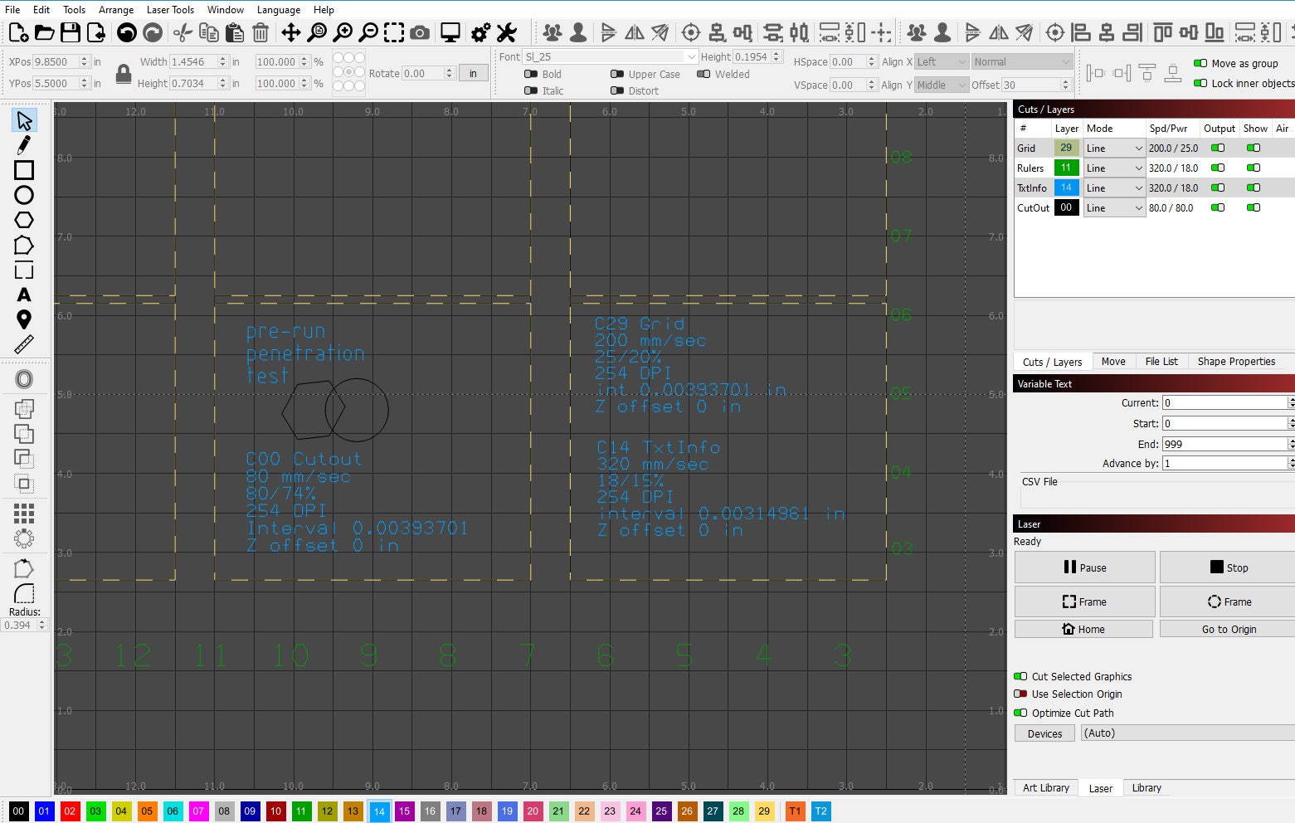Click the Stop button in the Laser panel
Image resolution: width=1295 pixels, height=823 pixels.
(x=1225, y=567)
